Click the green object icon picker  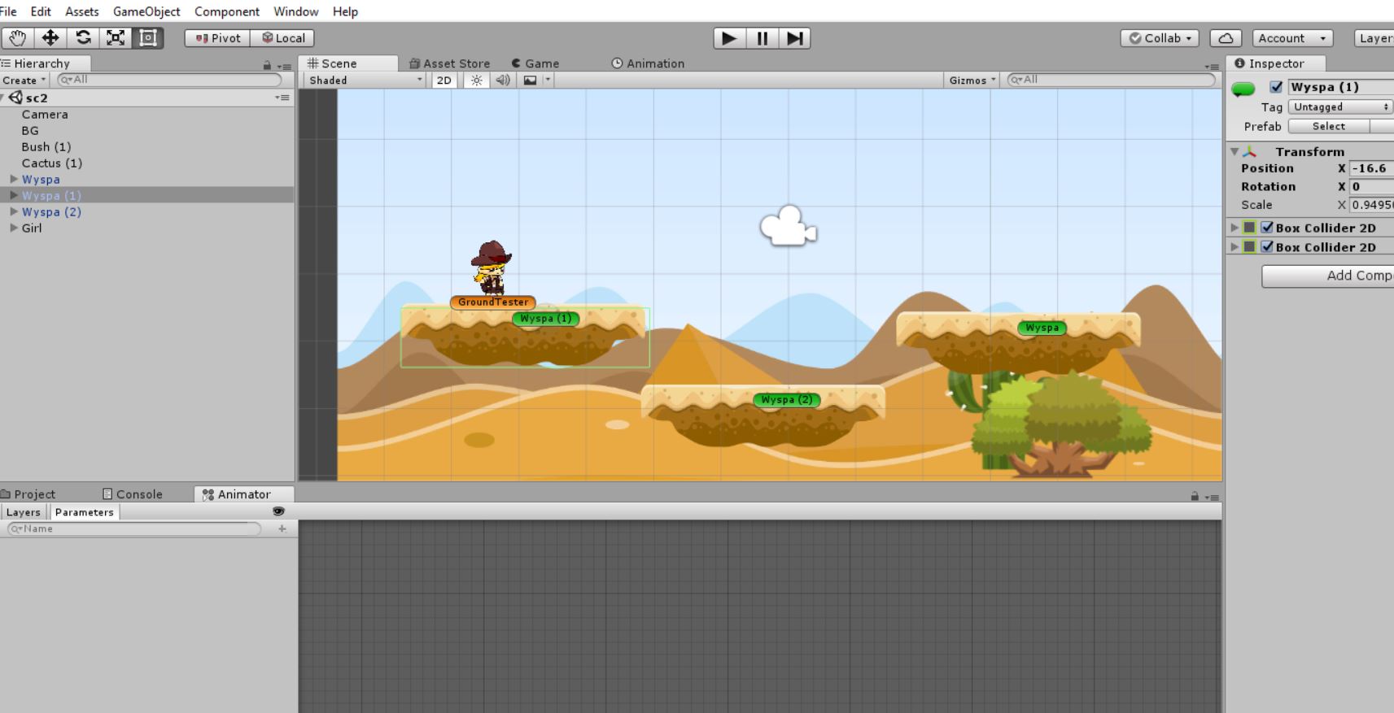1243,89
